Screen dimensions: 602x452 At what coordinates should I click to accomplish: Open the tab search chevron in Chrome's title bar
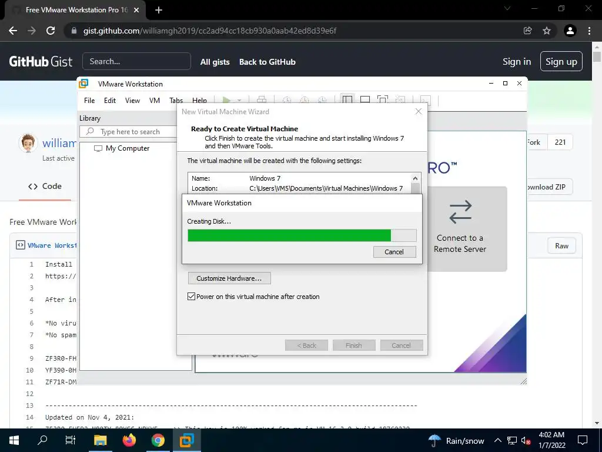click(x=507, y=8)
